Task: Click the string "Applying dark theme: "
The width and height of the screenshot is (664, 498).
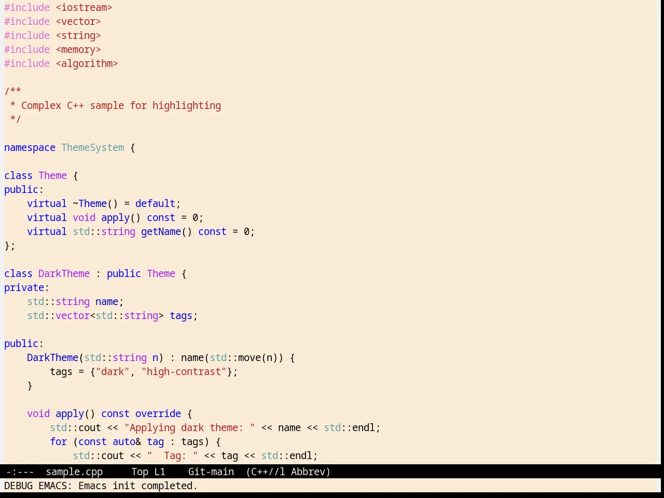Action: tap(189, 427)
